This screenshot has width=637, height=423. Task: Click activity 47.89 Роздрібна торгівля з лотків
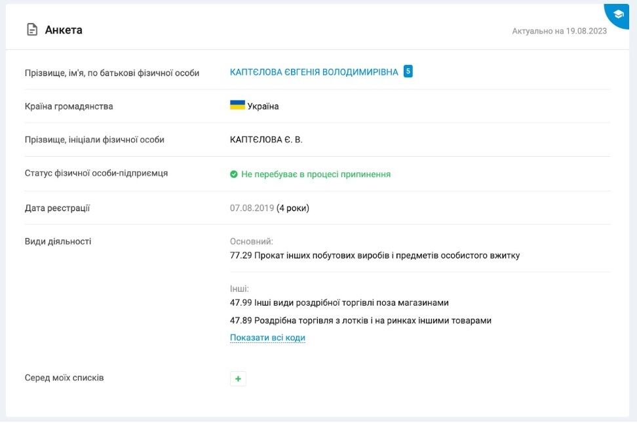pos(360,321)
